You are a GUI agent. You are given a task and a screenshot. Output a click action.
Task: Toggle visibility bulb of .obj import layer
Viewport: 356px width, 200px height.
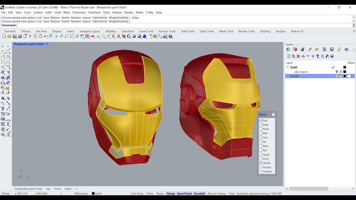[337, 72]
